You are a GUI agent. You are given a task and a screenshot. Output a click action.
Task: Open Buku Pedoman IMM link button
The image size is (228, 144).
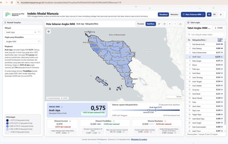(193, 14)
